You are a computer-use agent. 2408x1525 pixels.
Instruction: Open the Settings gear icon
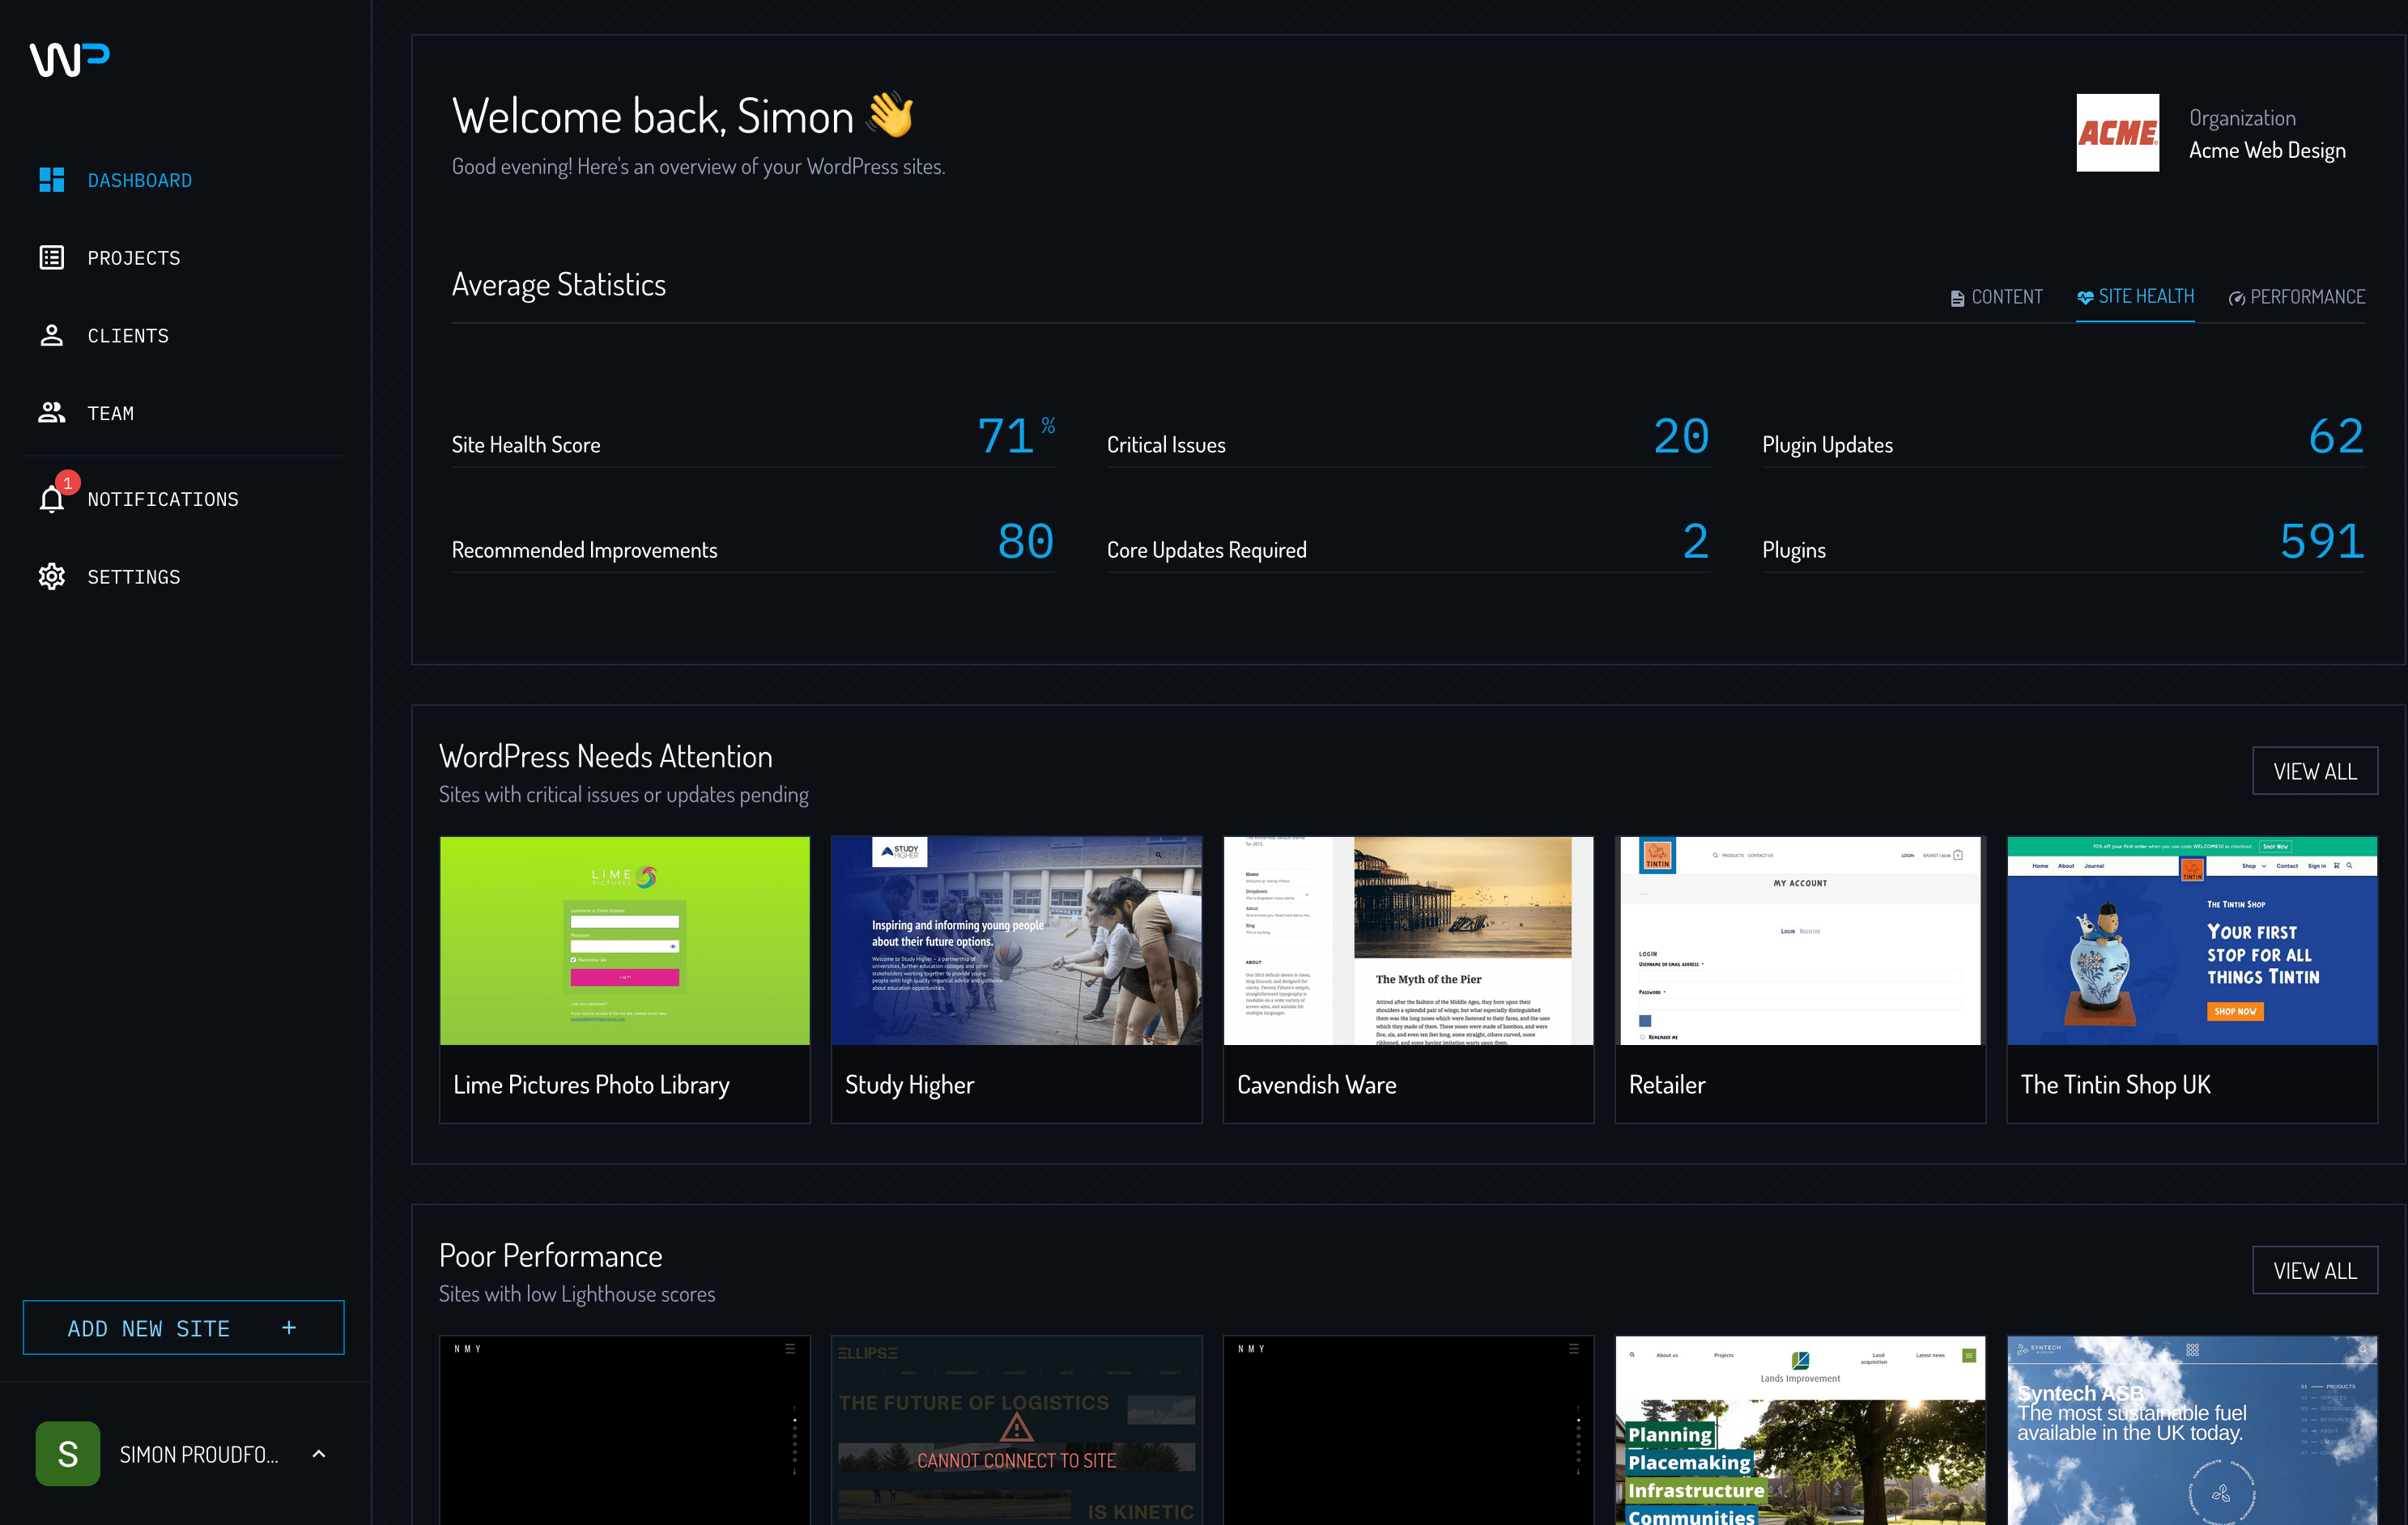point(51,577)
